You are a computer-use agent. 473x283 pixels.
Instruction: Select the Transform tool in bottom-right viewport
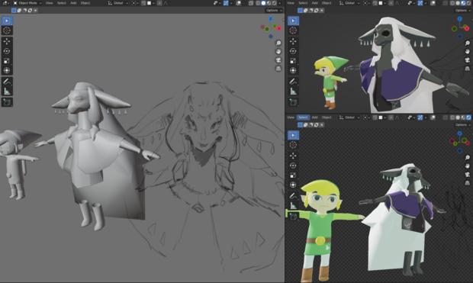coord(293,185)
